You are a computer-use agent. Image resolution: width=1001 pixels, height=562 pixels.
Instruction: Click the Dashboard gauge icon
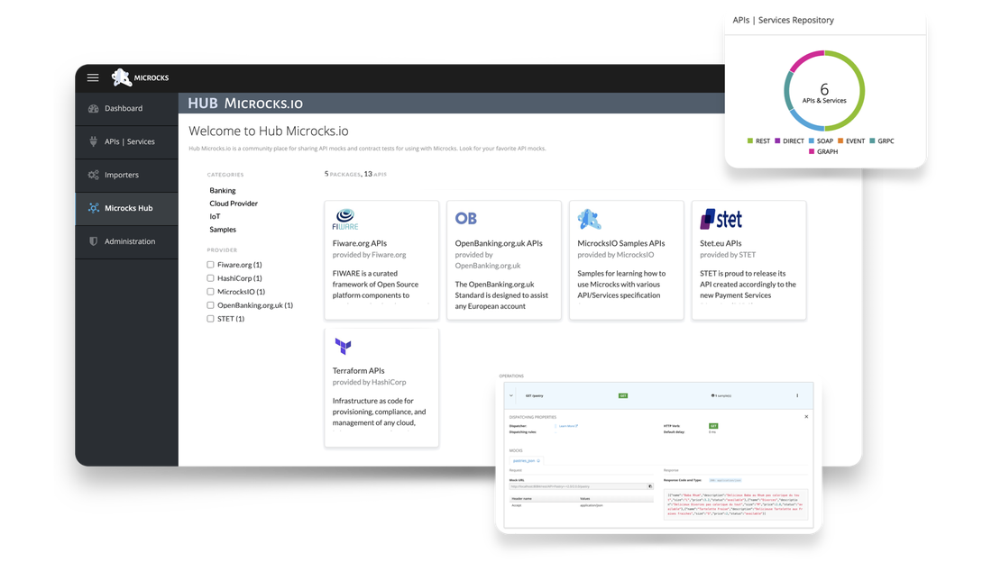pos(93,108)
